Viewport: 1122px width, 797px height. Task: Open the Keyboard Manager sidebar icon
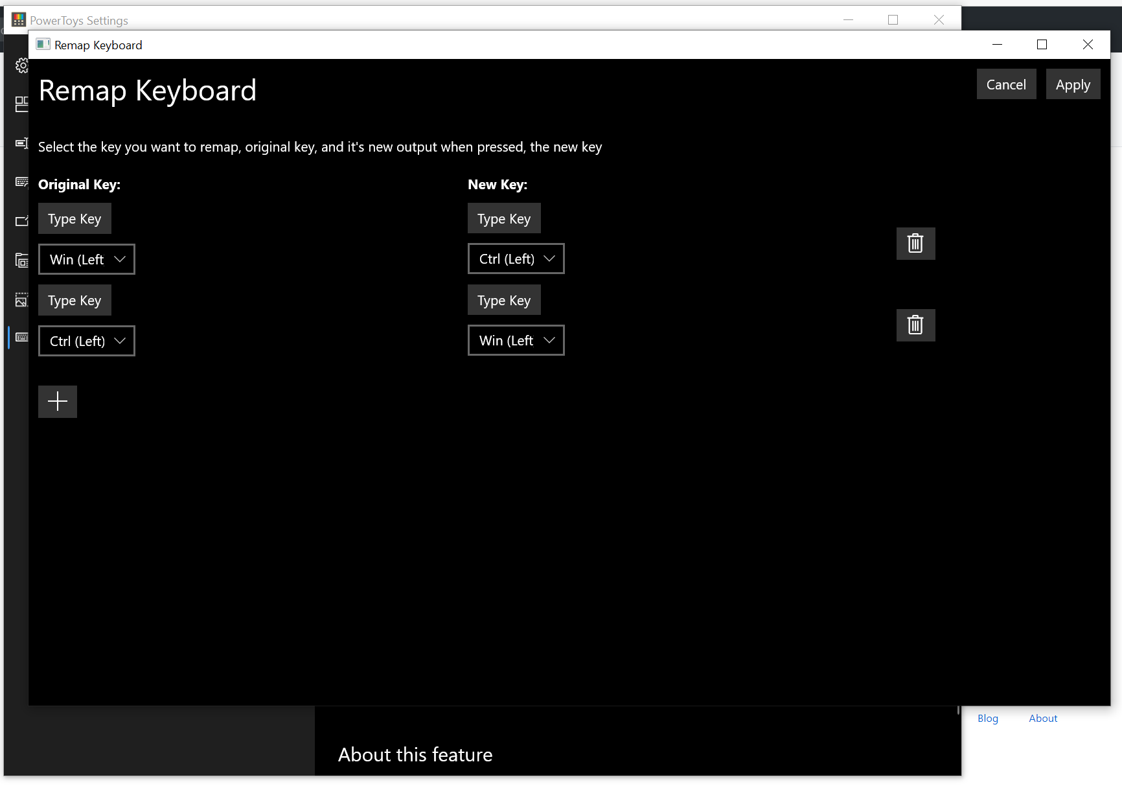point(21,337)
